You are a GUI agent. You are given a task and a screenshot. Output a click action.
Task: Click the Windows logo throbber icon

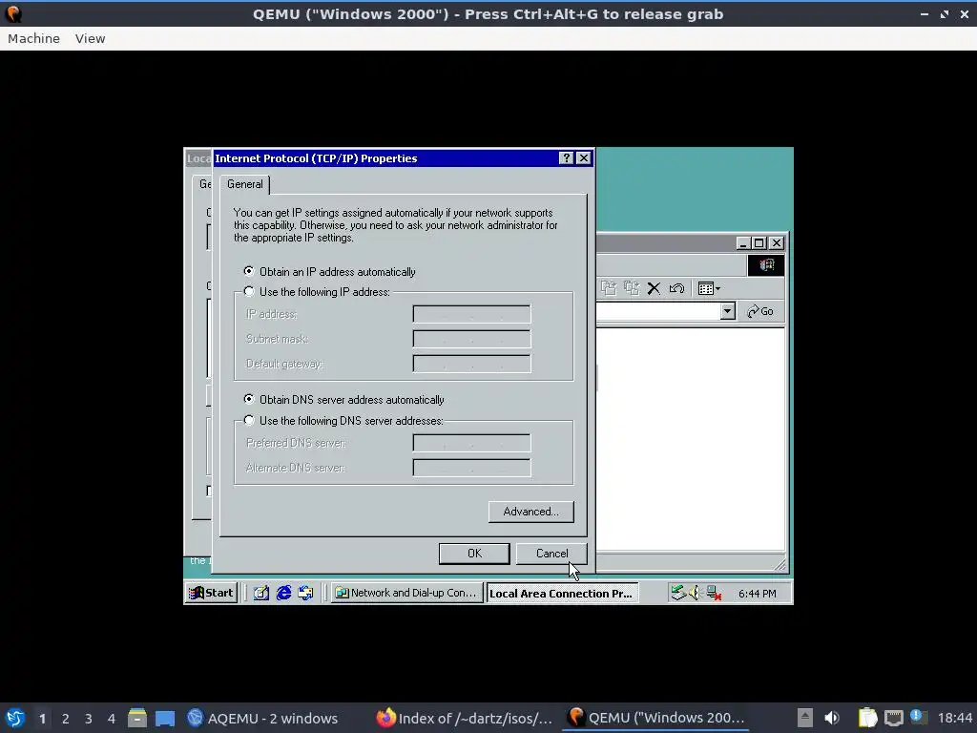click(766, 265)
